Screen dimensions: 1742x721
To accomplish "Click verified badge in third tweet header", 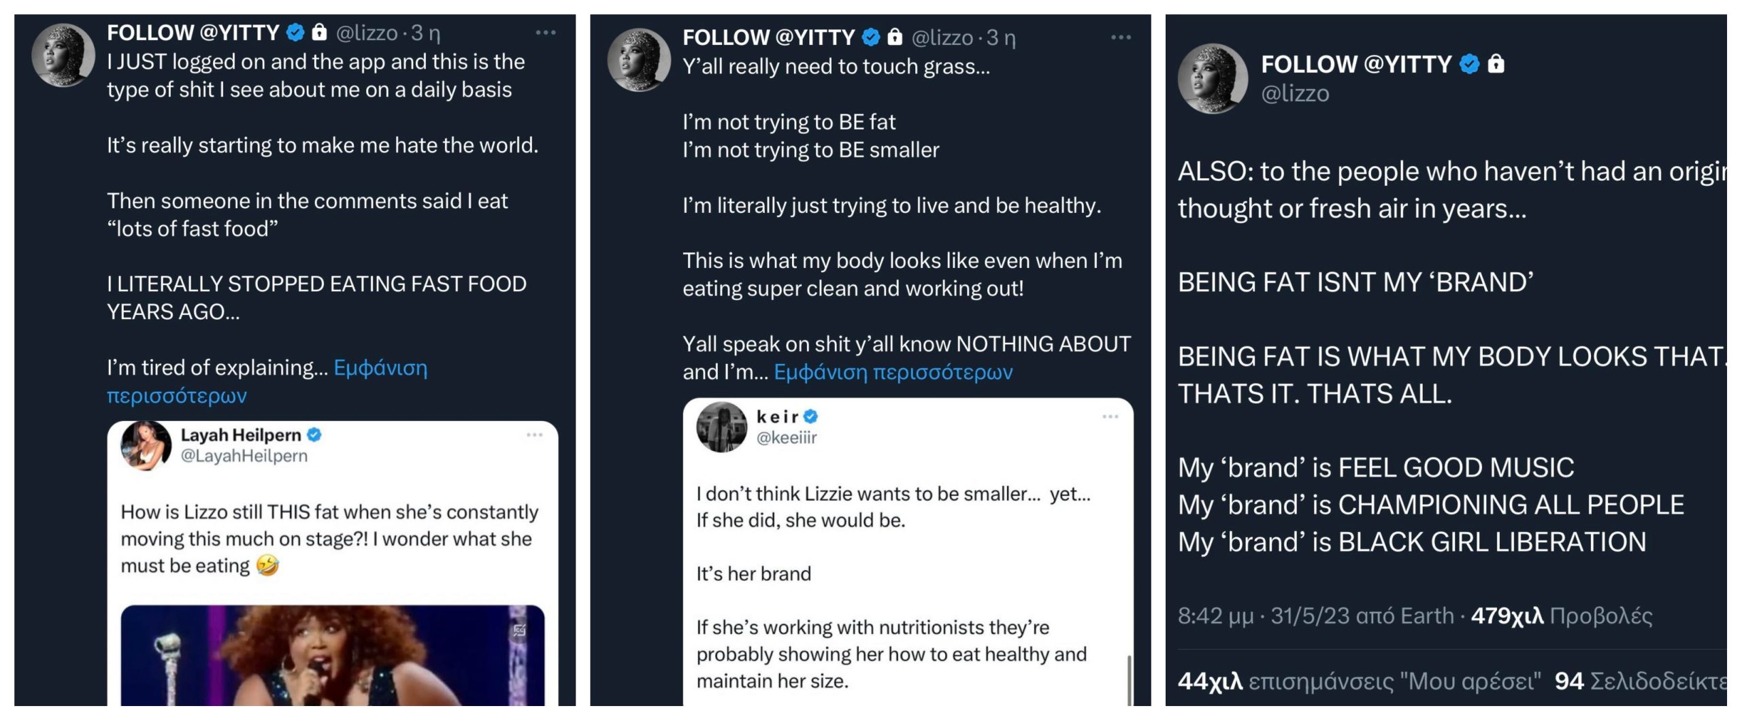I will [1470, 64].
